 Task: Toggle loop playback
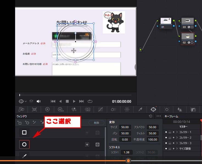coord(90,101)
